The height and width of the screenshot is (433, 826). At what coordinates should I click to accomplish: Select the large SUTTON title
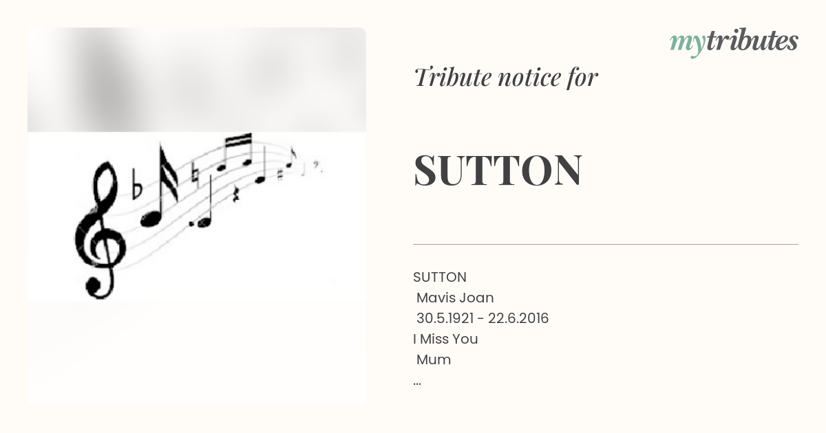pos(498,170)
